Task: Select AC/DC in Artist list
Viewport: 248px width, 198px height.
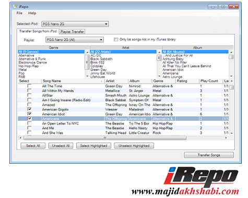Action: click(x=96, y=55)
